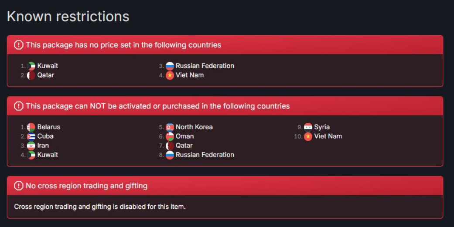Click the warning icon beside no price set header
This screenshot has width=454, height=227.
pyautogui.click(x=18, y=45)
